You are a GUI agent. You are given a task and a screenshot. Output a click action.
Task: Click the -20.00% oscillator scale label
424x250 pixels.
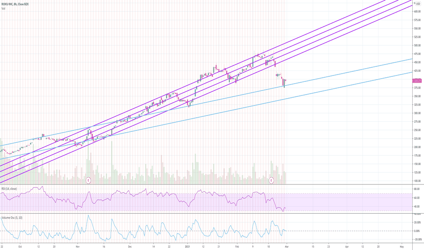418,240
